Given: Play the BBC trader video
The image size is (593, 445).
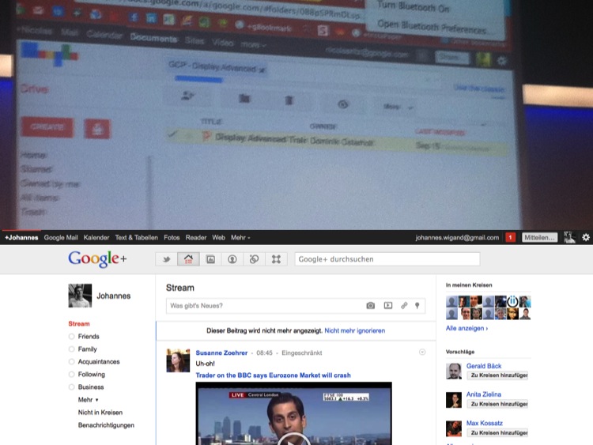Looking at the screenshot, I should pyautogui.click(x=293, y=439).
